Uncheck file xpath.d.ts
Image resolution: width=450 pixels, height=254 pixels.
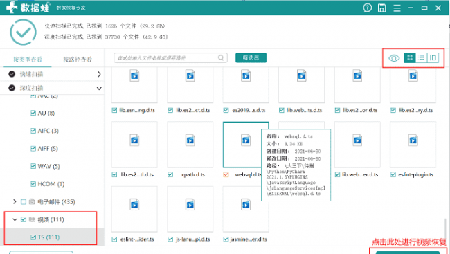click(170, 174)
